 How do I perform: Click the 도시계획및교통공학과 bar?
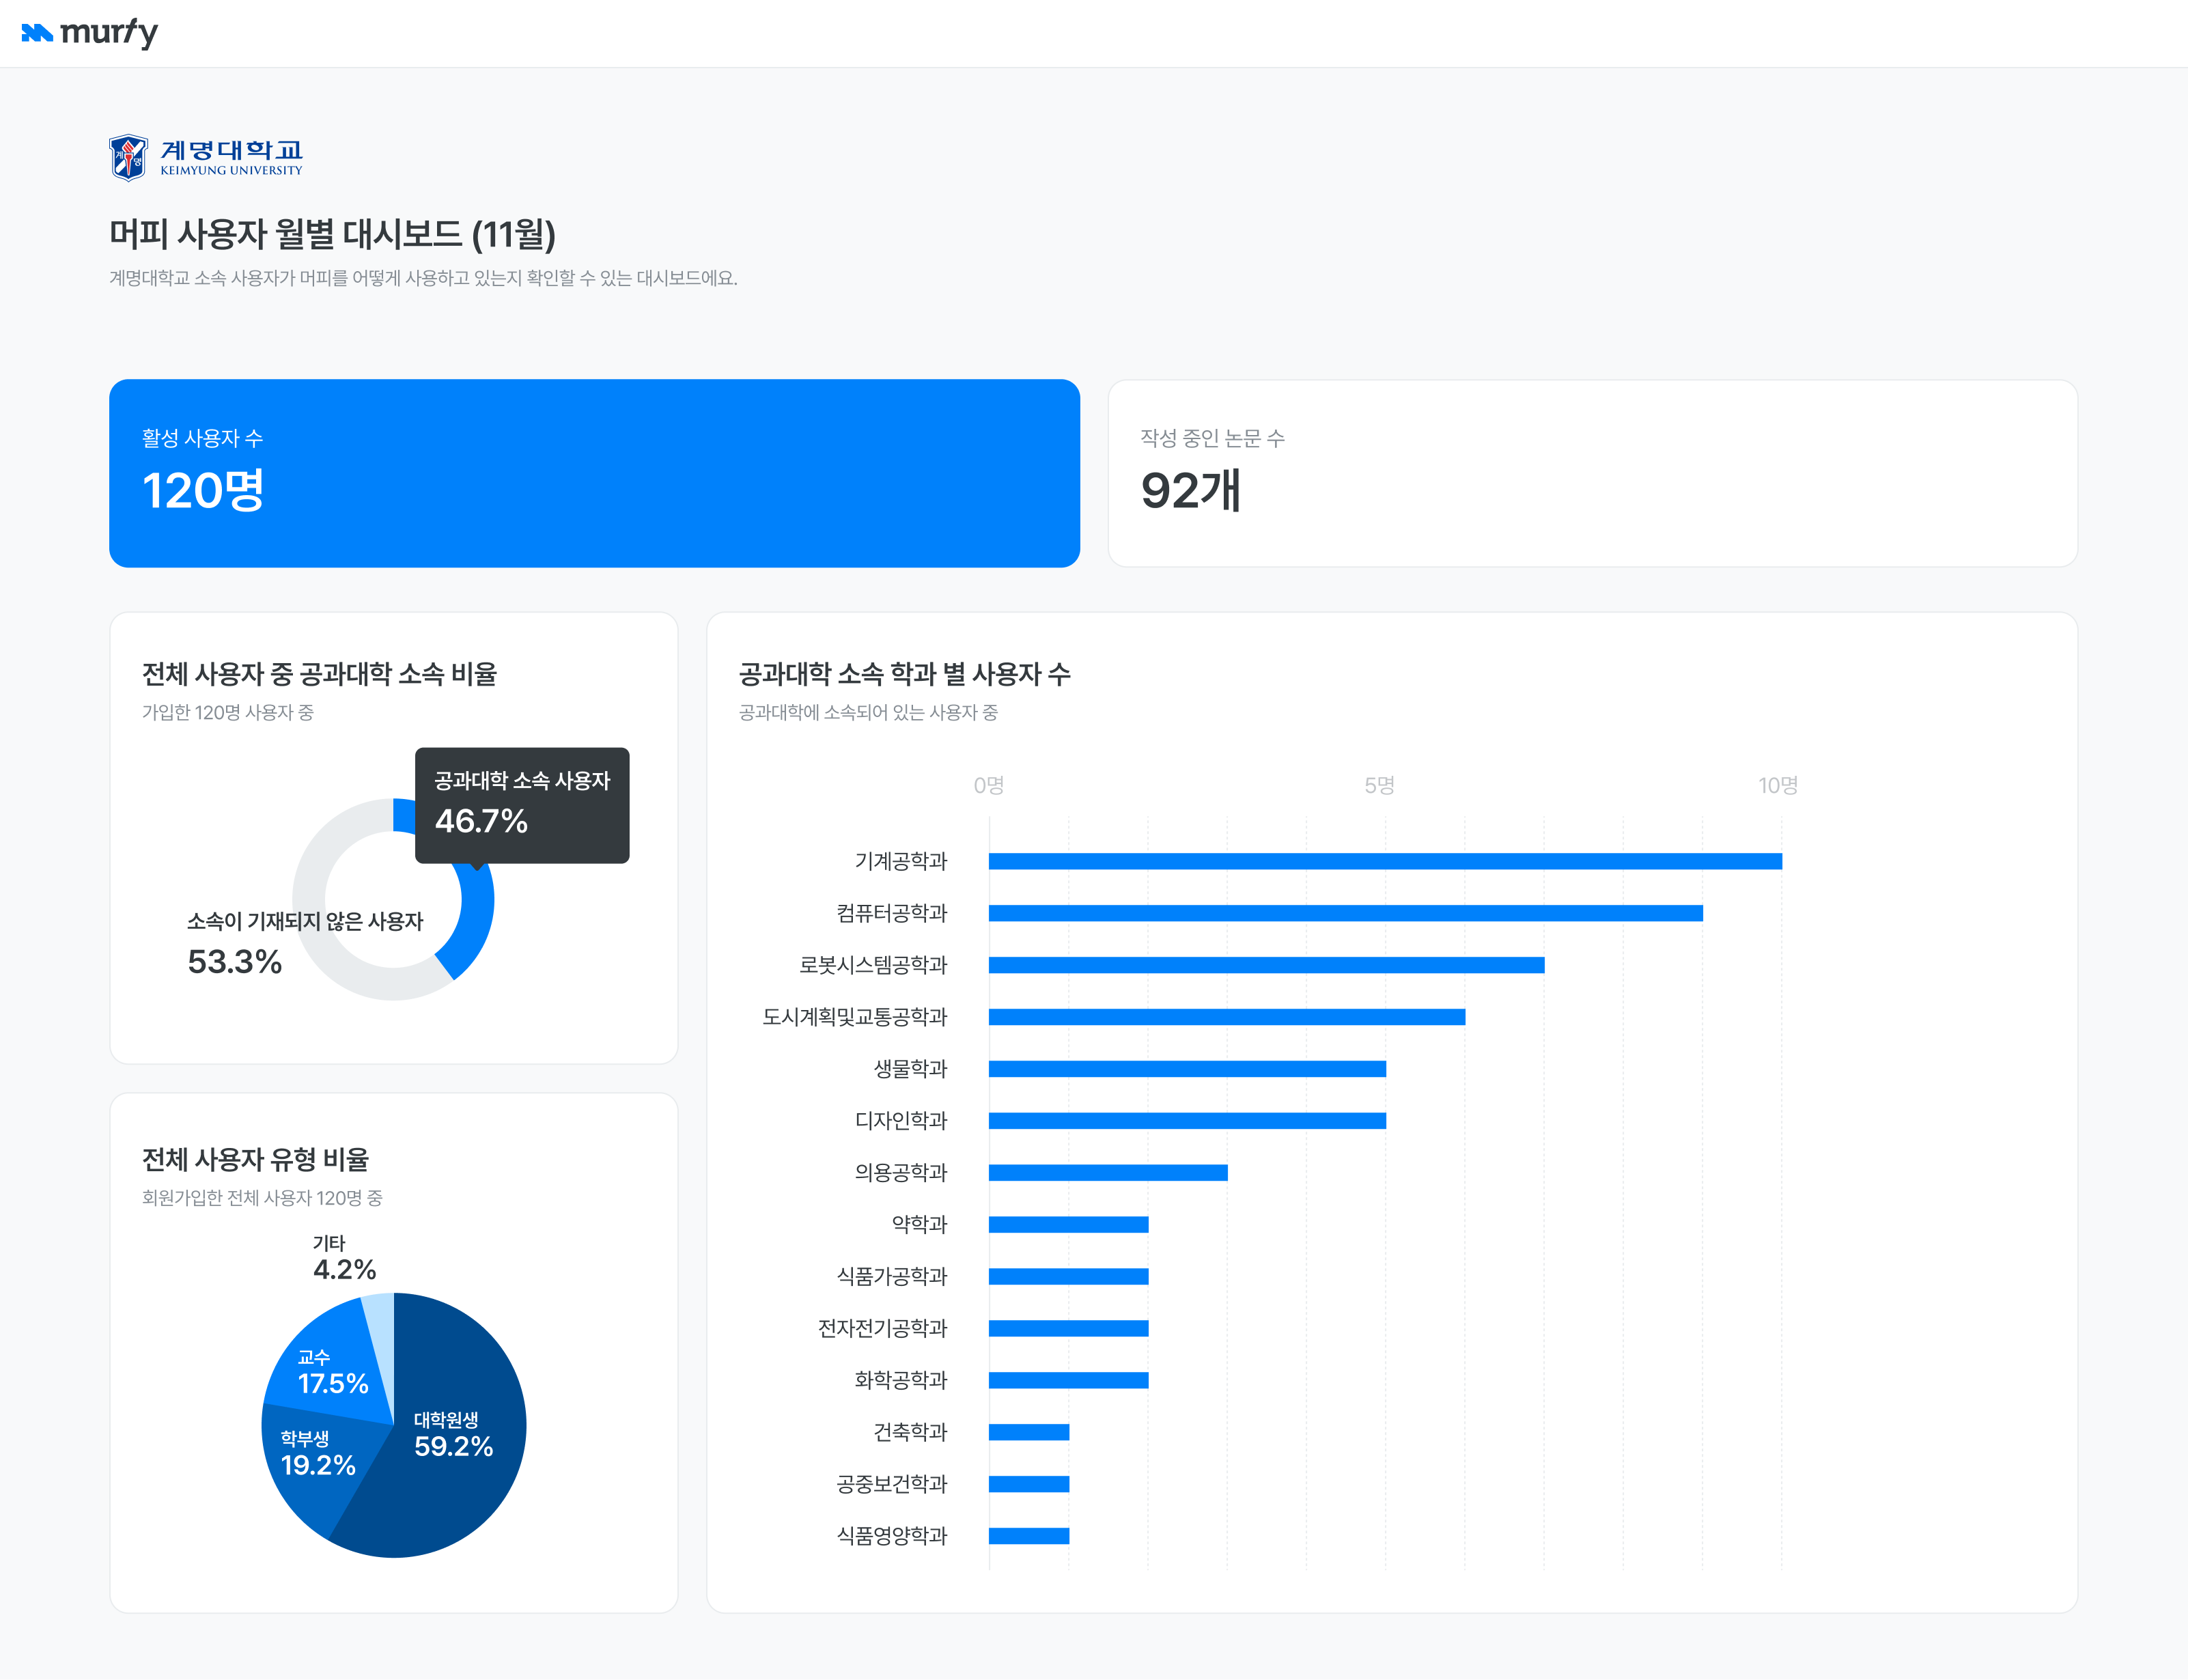click(1226, 1017)
